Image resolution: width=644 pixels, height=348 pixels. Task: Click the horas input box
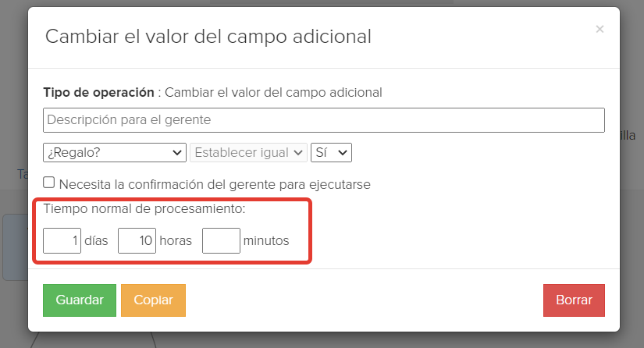[x=137, y=240]
